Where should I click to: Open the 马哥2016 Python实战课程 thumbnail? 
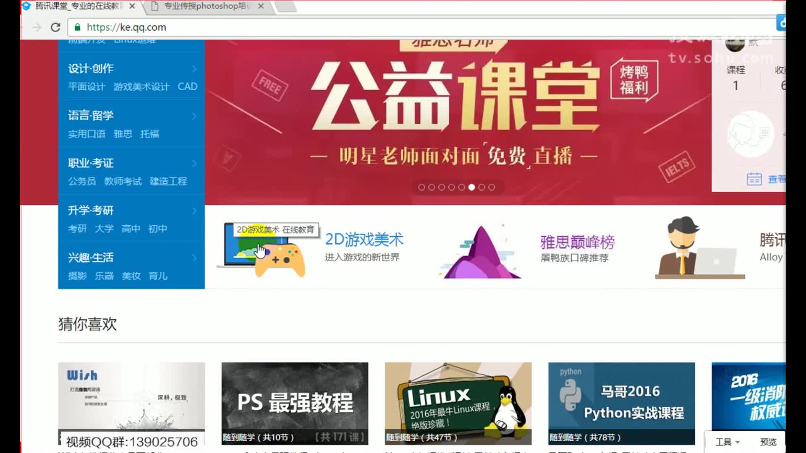click(x=621, y=404)
